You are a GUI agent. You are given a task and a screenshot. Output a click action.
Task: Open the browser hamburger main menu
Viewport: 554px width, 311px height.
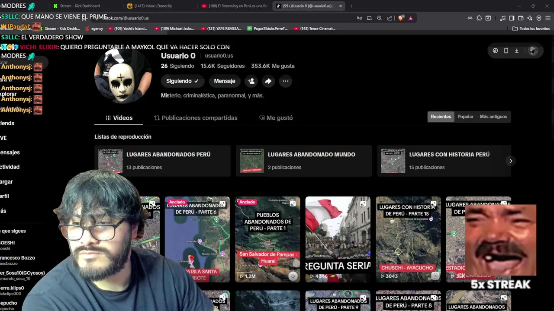point(548,18)
